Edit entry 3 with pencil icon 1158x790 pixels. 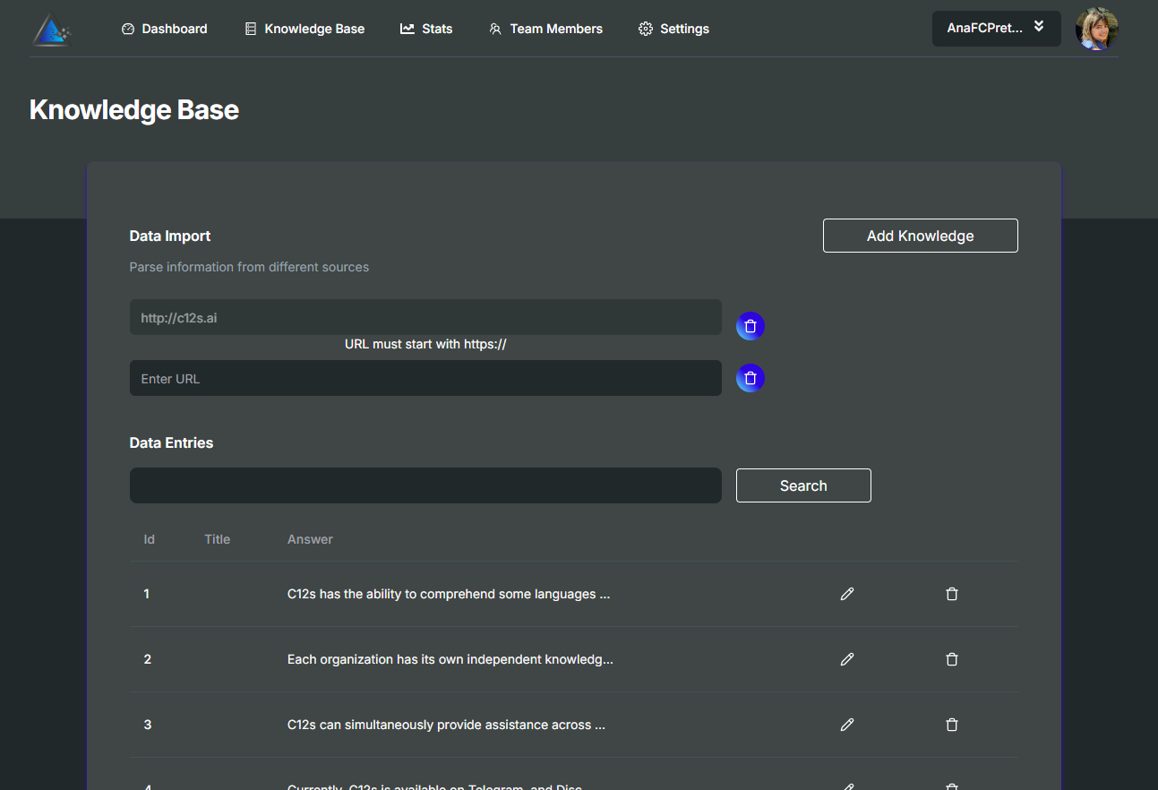pyautogui.click(x=847, y=725)
